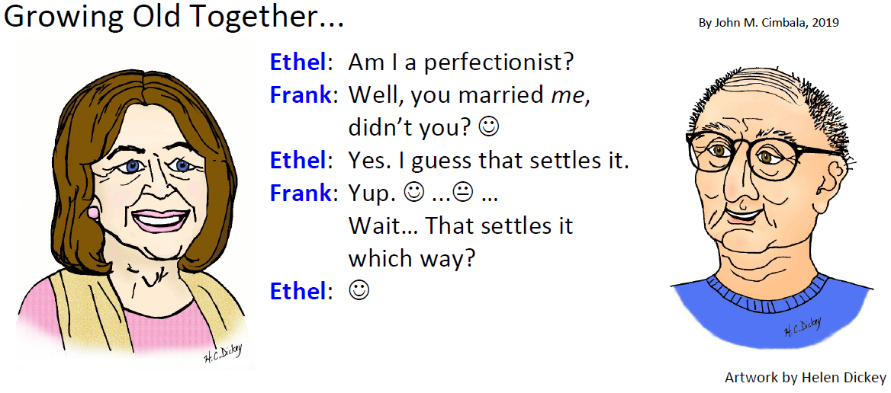Click the smiley after "didn't you?"
The image size is (891, 393).
point(489,128)
